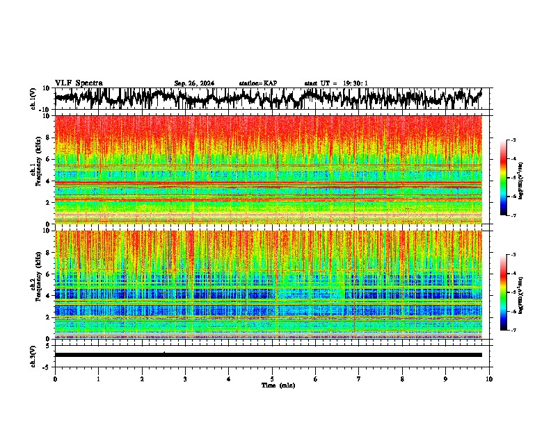This screenshot has width=551, height=425.
Task: Click the ch.1 color bar log(PSD) label
Action: pyautogui.click(x=521, y=181)
